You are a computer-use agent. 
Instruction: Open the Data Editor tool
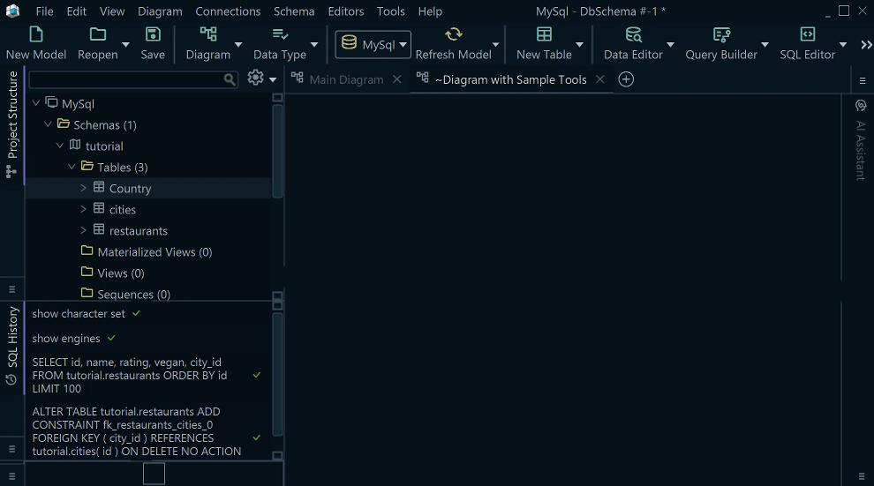point(633,35)
